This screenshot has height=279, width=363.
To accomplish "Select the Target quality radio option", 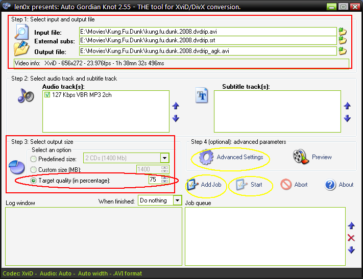I will [33, 181].
